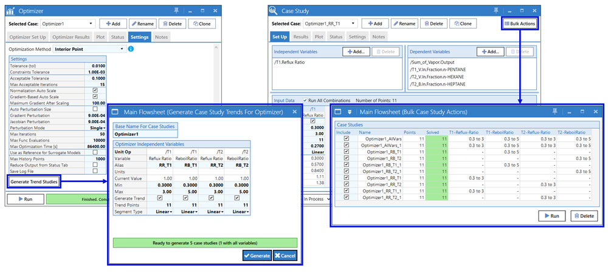Open Selected Case dropdown showing Optimizer1_RR_T1
Image resolution: width=608 pixels, height=273 pixels.
(330, 24)
